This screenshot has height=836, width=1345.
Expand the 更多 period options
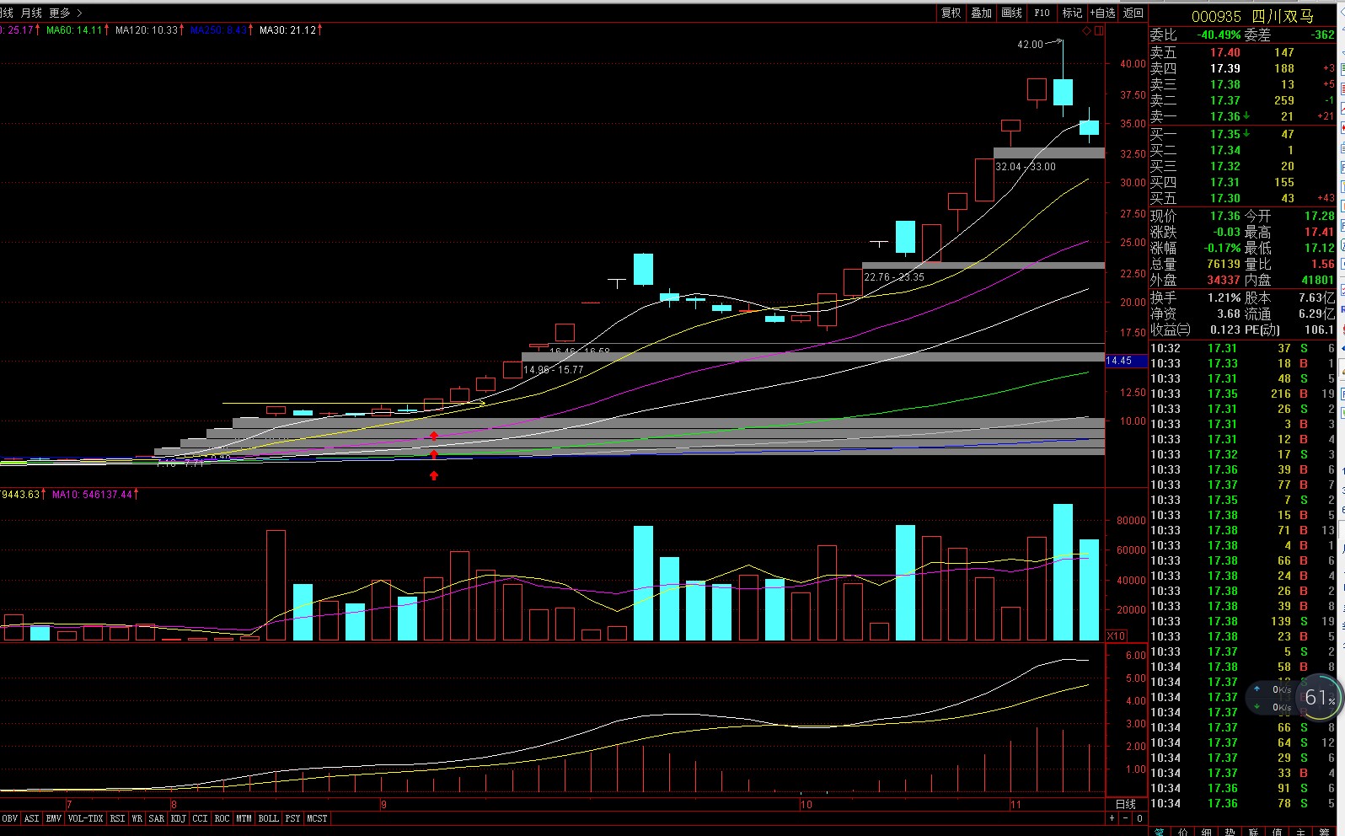tap(65, 13)
